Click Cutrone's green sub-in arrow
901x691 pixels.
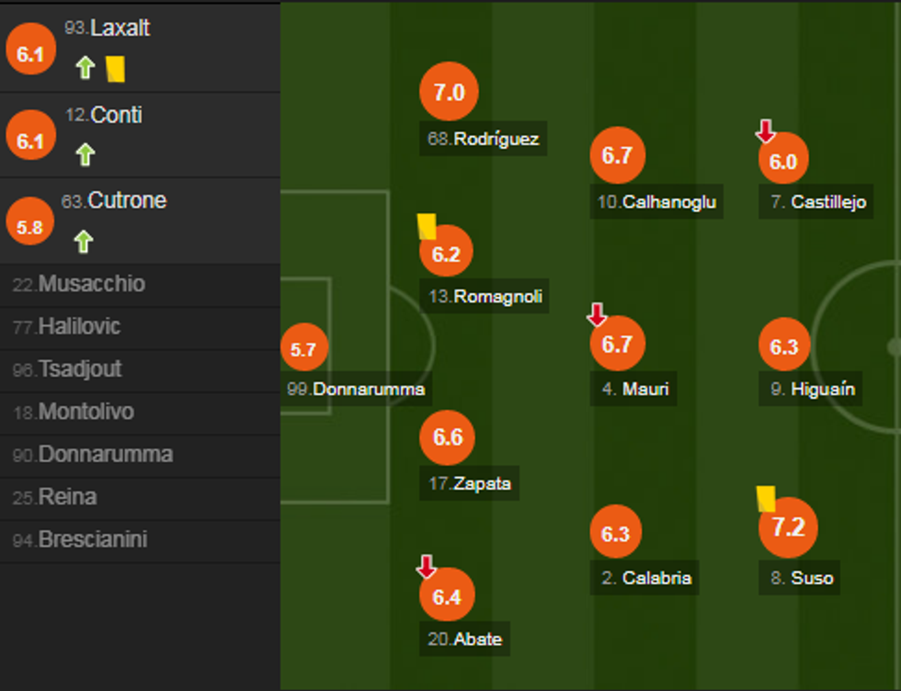84,242
